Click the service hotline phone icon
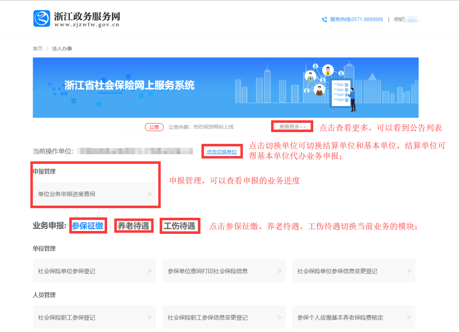Screen dimensions: 459x332 point(324,20)
